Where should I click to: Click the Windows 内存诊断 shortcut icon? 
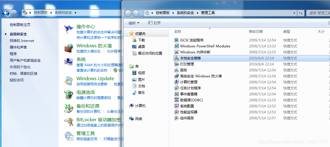pos(177,52)
